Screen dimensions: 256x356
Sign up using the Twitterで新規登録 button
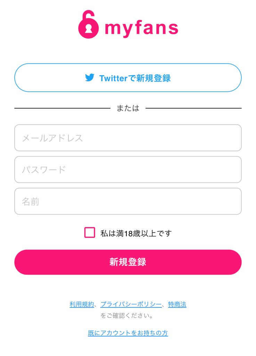click(x=128, y=78)
